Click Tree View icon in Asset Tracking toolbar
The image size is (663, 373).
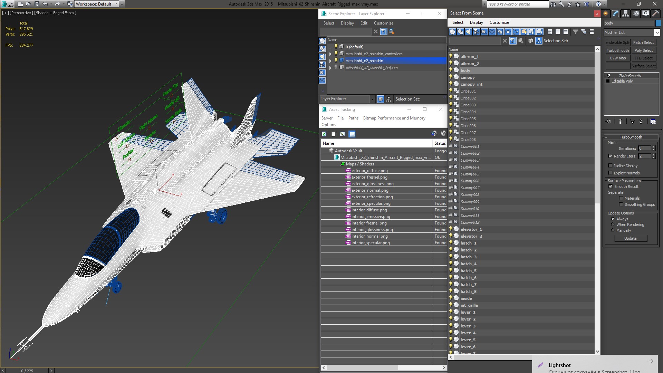coord(343,134)
